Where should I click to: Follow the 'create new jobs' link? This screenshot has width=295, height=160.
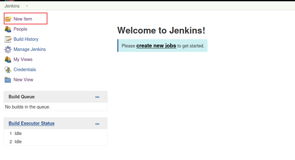tap(156, 46)
